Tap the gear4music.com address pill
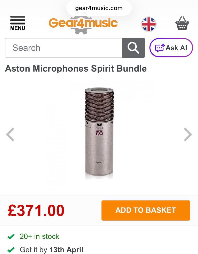Image resolution: width=198 pixels, height=254 pixels. tap(99, 8)
